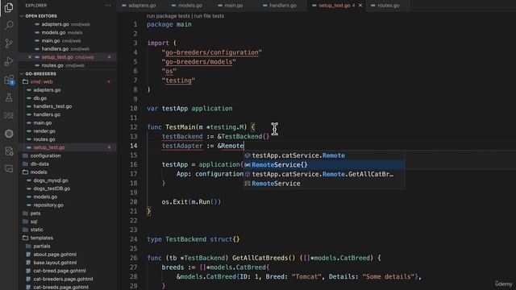
Task: Click the activity bar icon below Testing beaker
Action: point(9,115)
